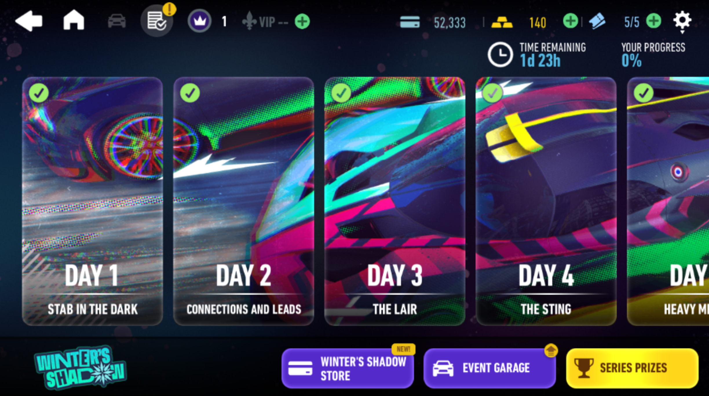709x396 pixels.
Task: Open the partially visible Heavy Metal day card
Action: point(668,201)
